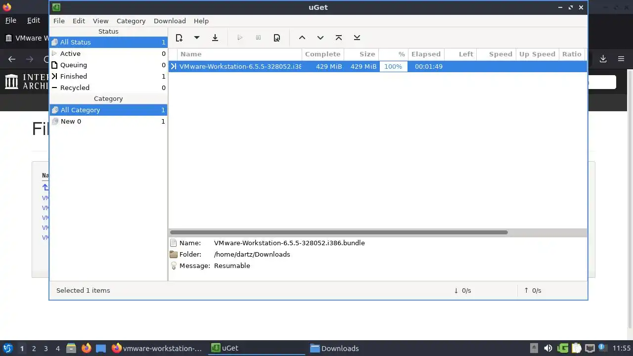Click the download speed indicator in status bar

(x=462, y=290)
